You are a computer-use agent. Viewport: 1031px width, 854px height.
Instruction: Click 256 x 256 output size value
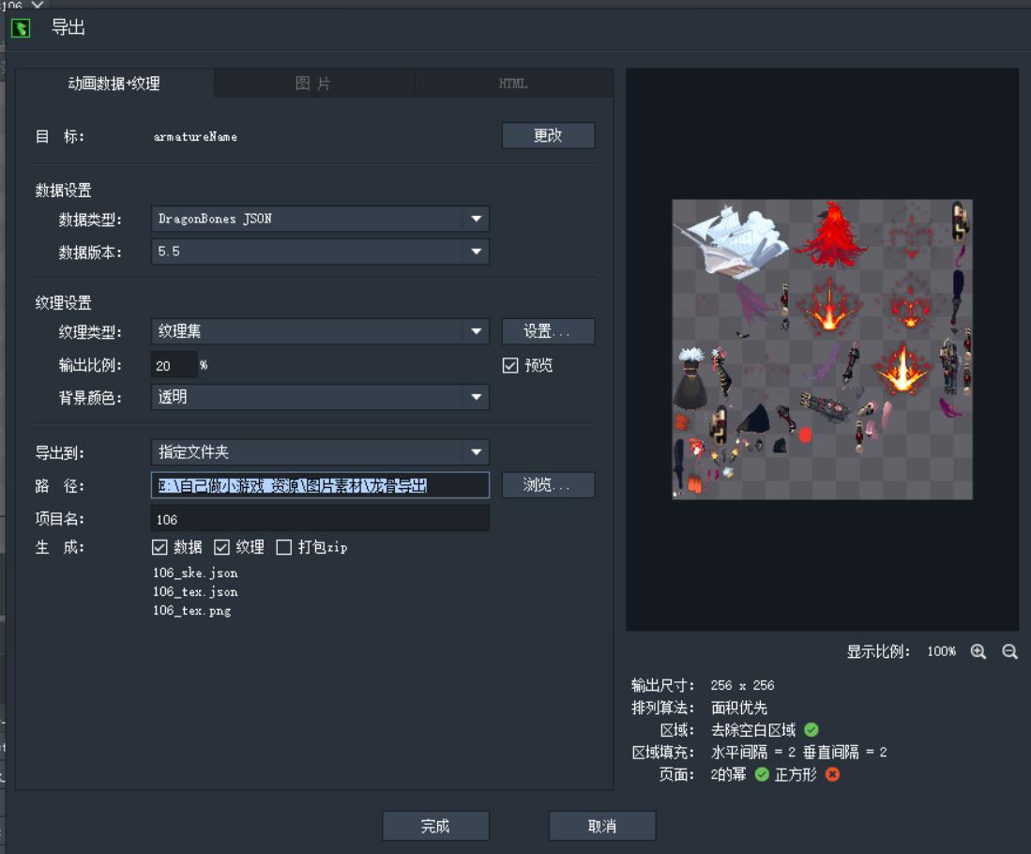[742, 686]
